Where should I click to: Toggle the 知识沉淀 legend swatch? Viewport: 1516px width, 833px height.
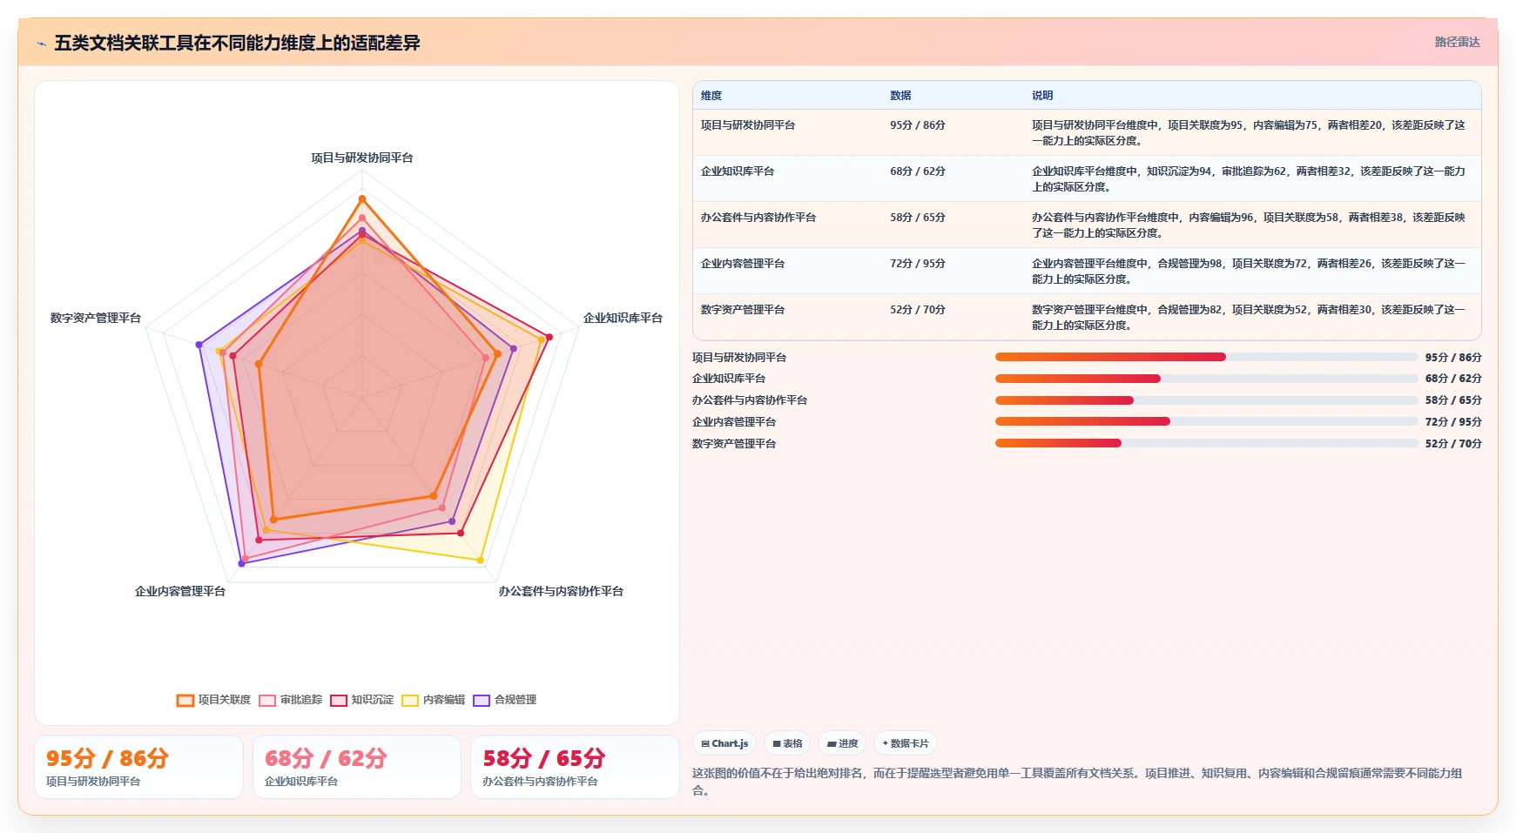pos(339,700)
